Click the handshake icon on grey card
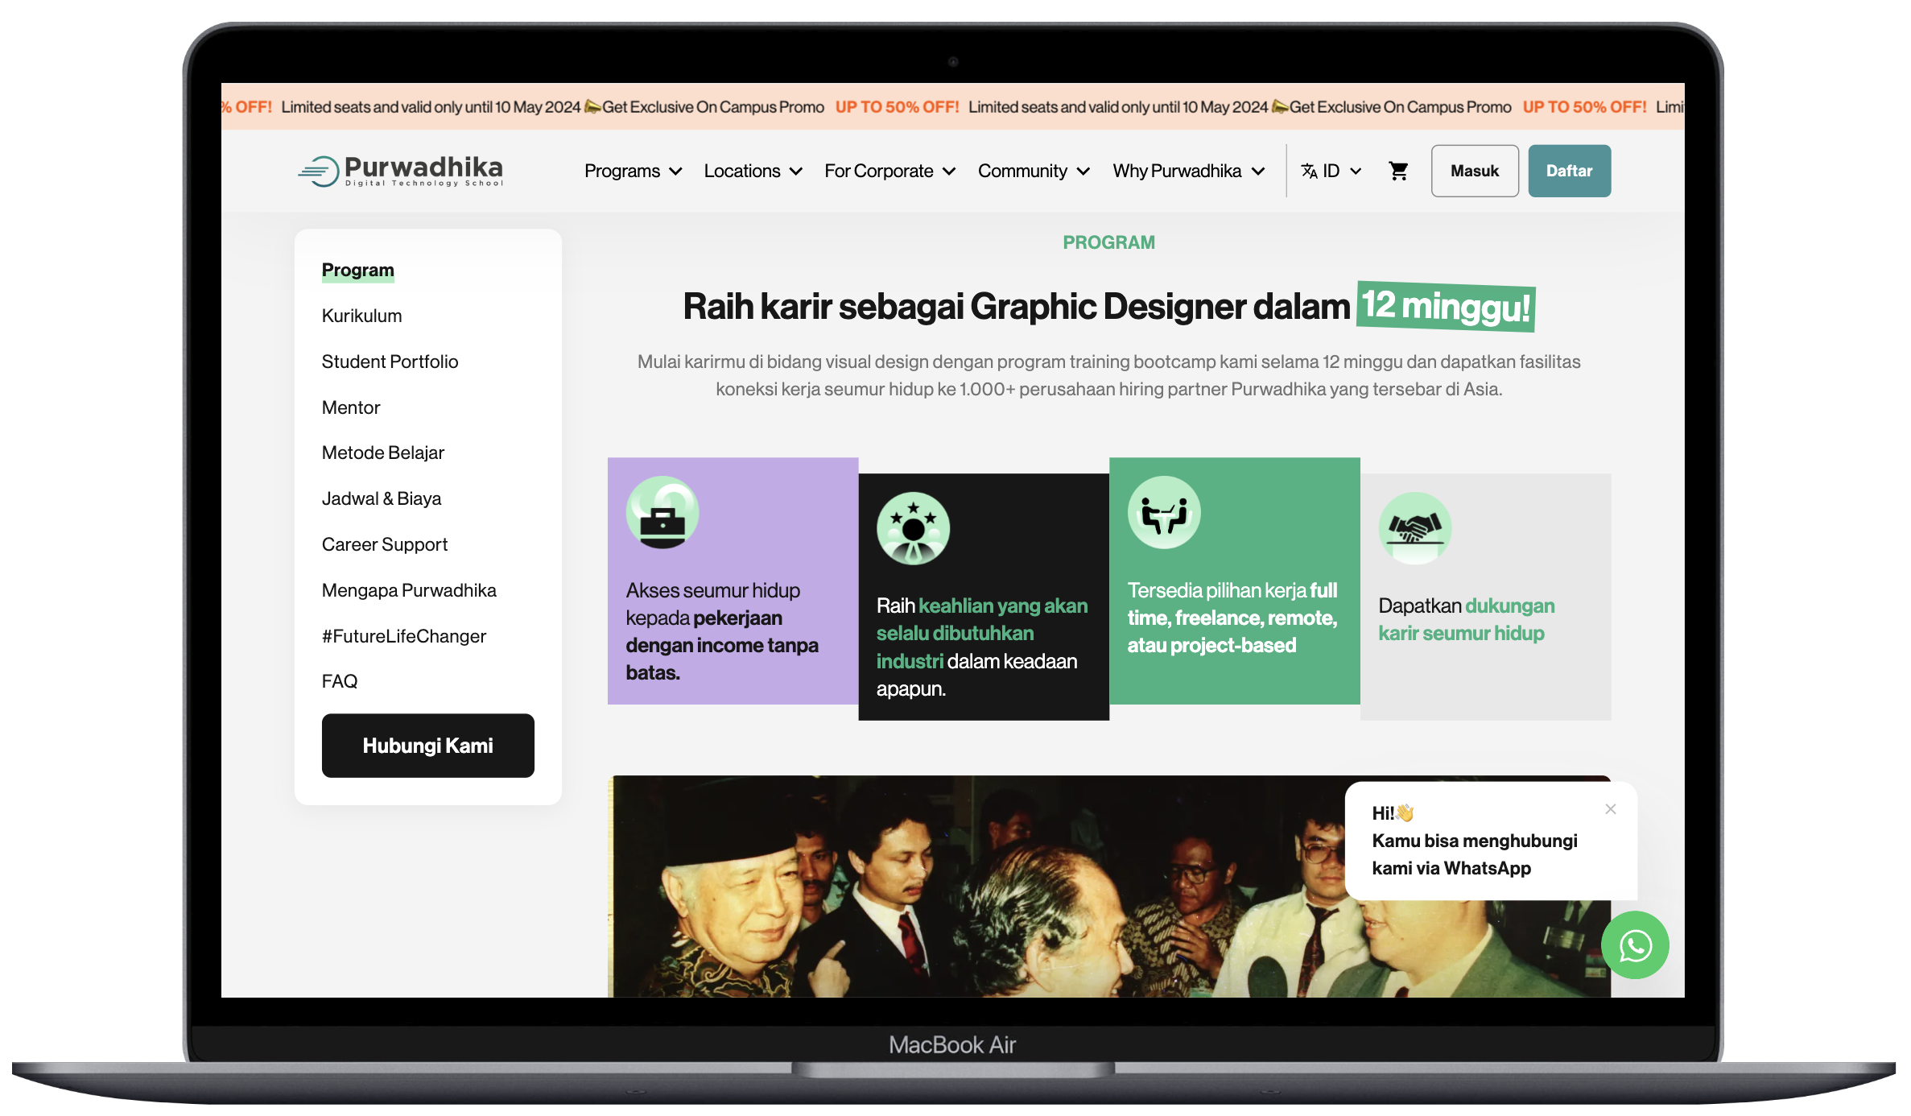The width and height of the screenshot is (1911, 1116). click(x=1414, y=528)
